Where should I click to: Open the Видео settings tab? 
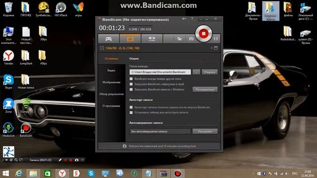111,70
